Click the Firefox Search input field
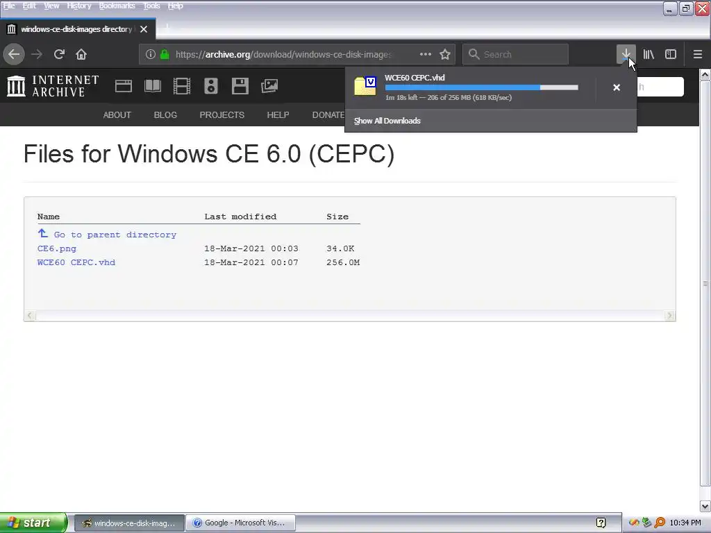This screenshot has height=533, width=711. click(516, 54)
